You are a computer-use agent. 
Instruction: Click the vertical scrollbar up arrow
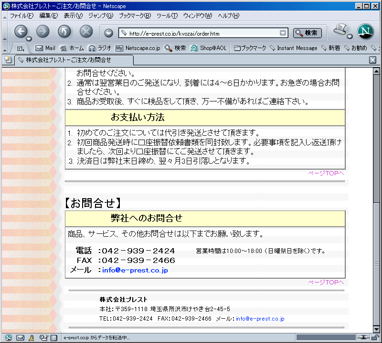click(376, 71)
